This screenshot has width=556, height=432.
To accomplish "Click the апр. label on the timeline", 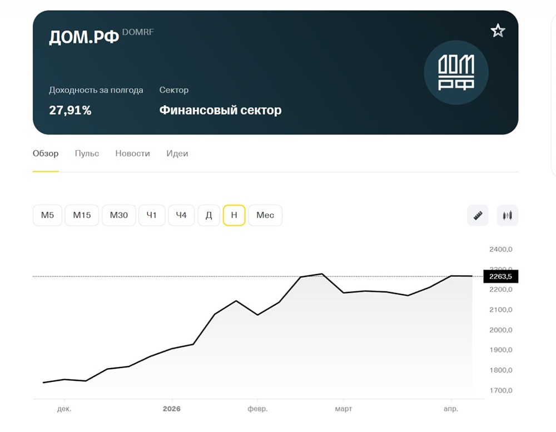I will pos(452,409).
